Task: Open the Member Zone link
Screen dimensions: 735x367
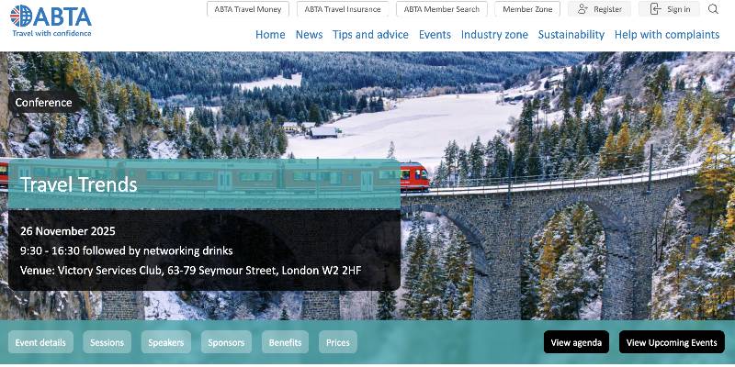Action: click(x=527, y=9)
